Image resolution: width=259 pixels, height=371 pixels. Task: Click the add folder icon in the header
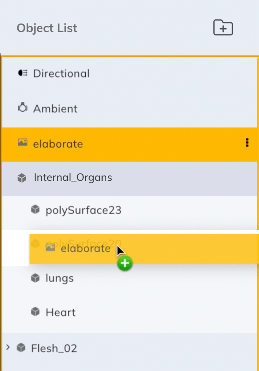click(223, 28)
